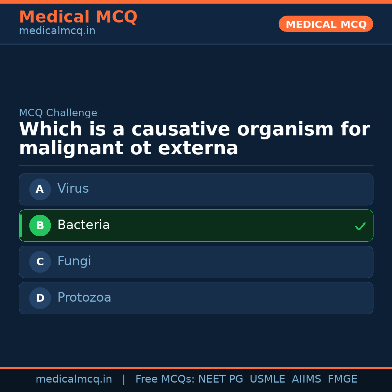Click the AIIMS link in footer
This screenshot has width=392, height=392.
307,379
